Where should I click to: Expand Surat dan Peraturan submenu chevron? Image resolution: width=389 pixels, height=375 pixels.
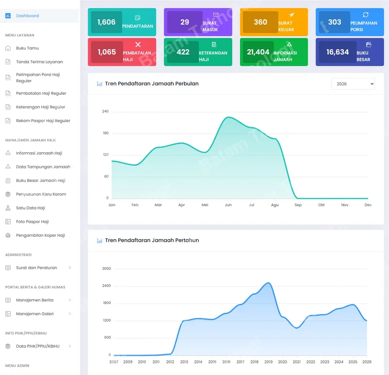click(70, 268)
